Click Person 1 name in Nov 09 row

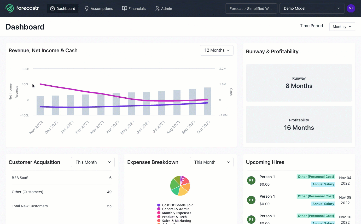tap(267, 196)
